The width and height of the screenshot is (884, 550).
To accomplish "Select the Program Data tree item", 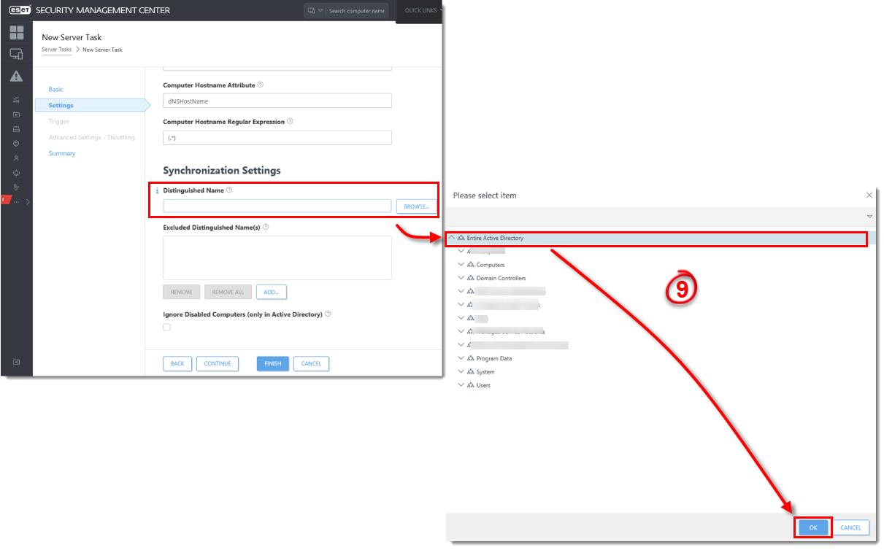I will click(494, 358).
